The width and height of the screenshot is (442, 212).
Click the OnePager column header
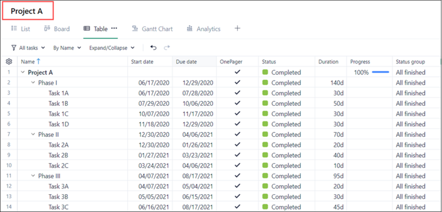click(238, 61)
